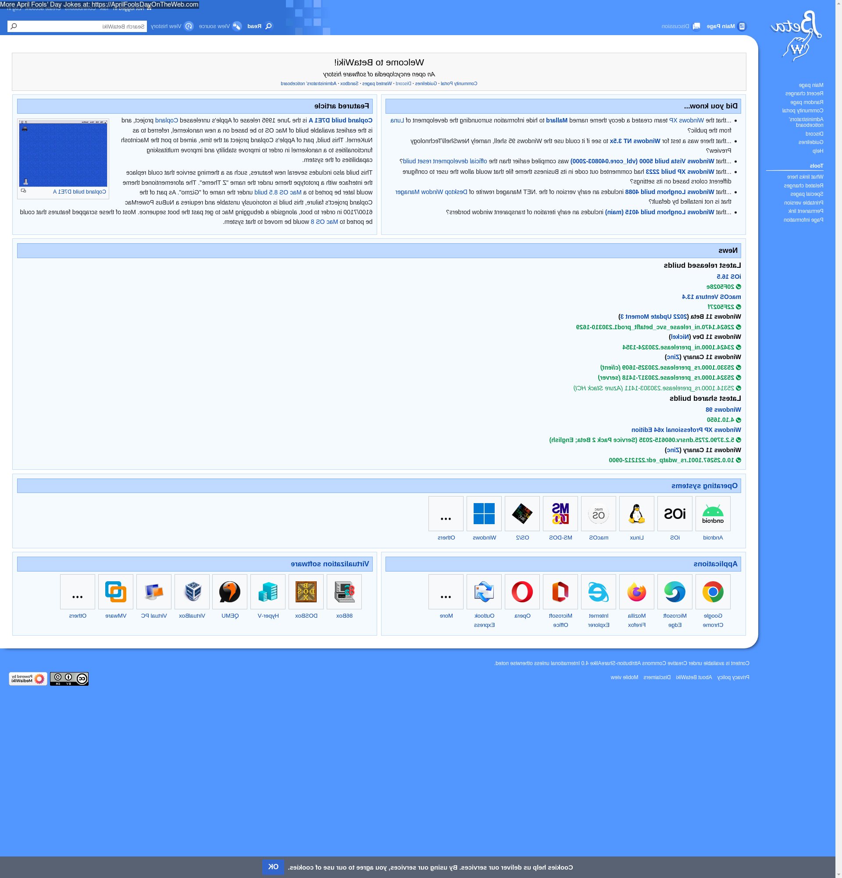Image resolution: width=842 pixels, height=878 pixels.
Task: Open the DOSBox icon
Action: (x=306, y=592)
